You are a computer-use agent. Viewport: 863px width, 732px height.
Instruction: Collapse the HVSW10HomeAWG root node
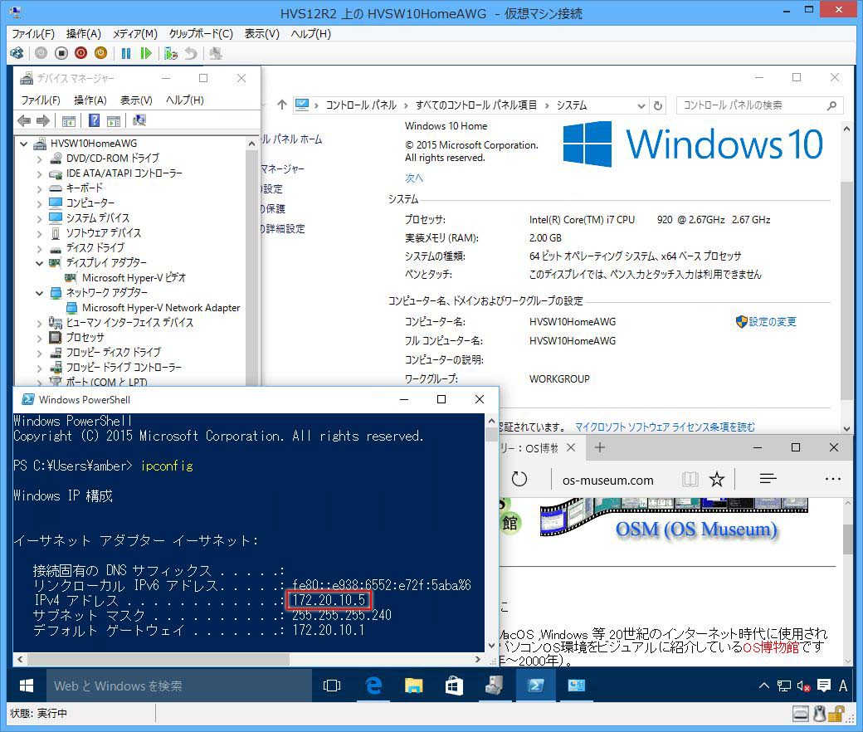pos(24,144)
